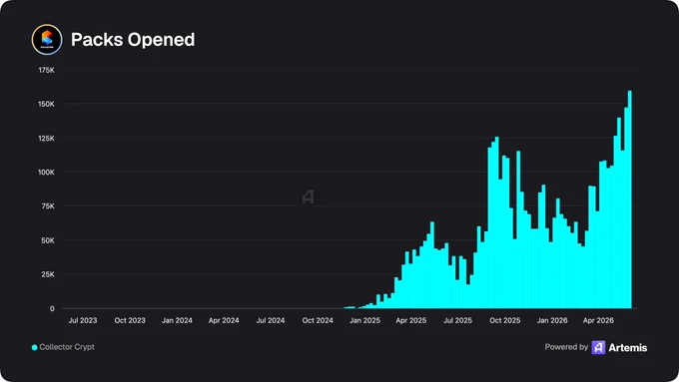Click the 75K y-axis label
This screenshot has height=382, width=679.
[48, 206]
